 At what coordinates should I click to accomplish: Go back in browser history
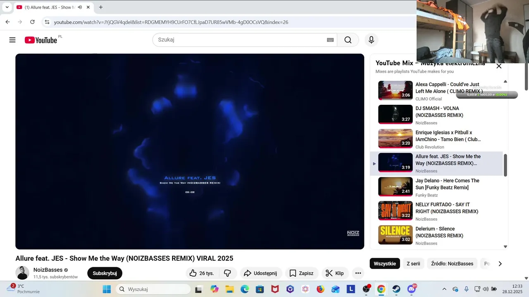click(x=7, y=22)
